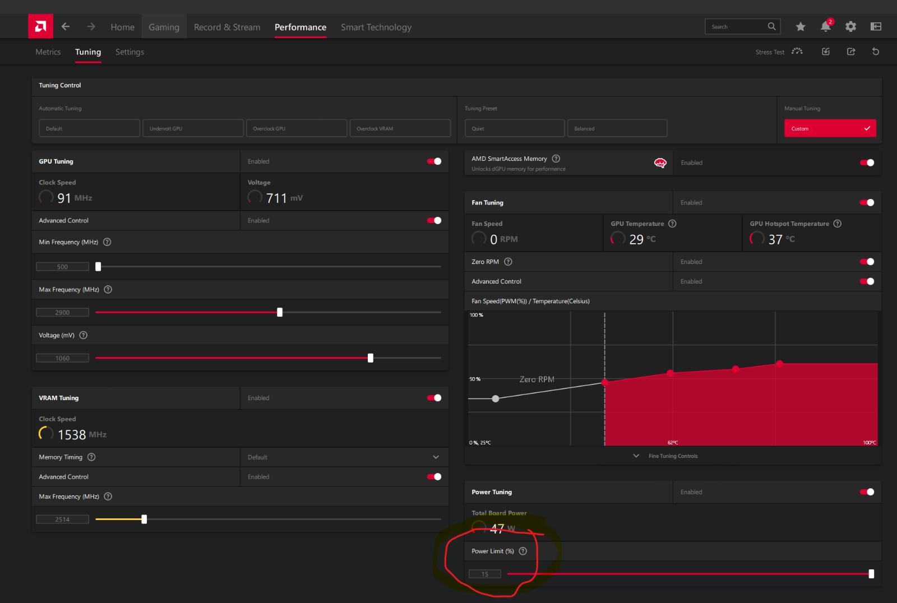The width and height of the screenshot is (897, 603).
Task: Click VRAM Max Frequency box 2514
Action: pos(62,519)
